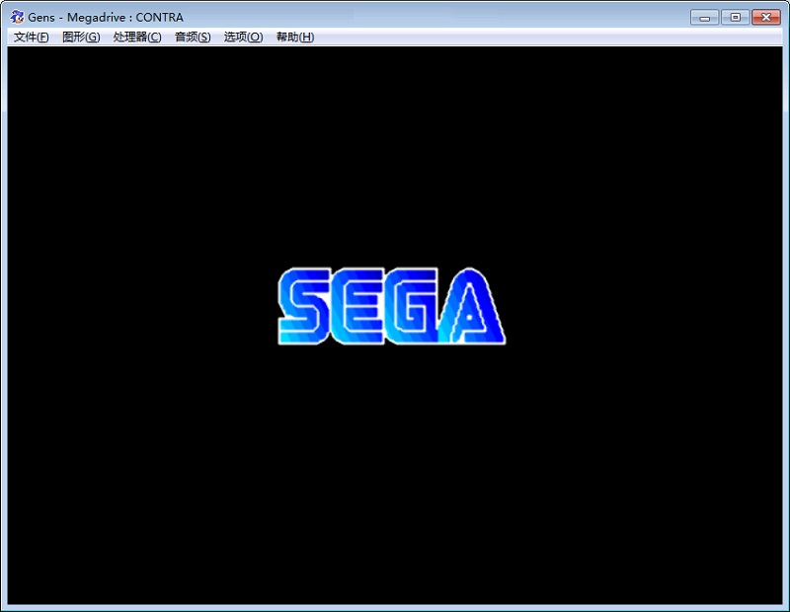Open the 文件(F) menu
The width and height of the screenshot is (790, 612).
pos(32,37)
